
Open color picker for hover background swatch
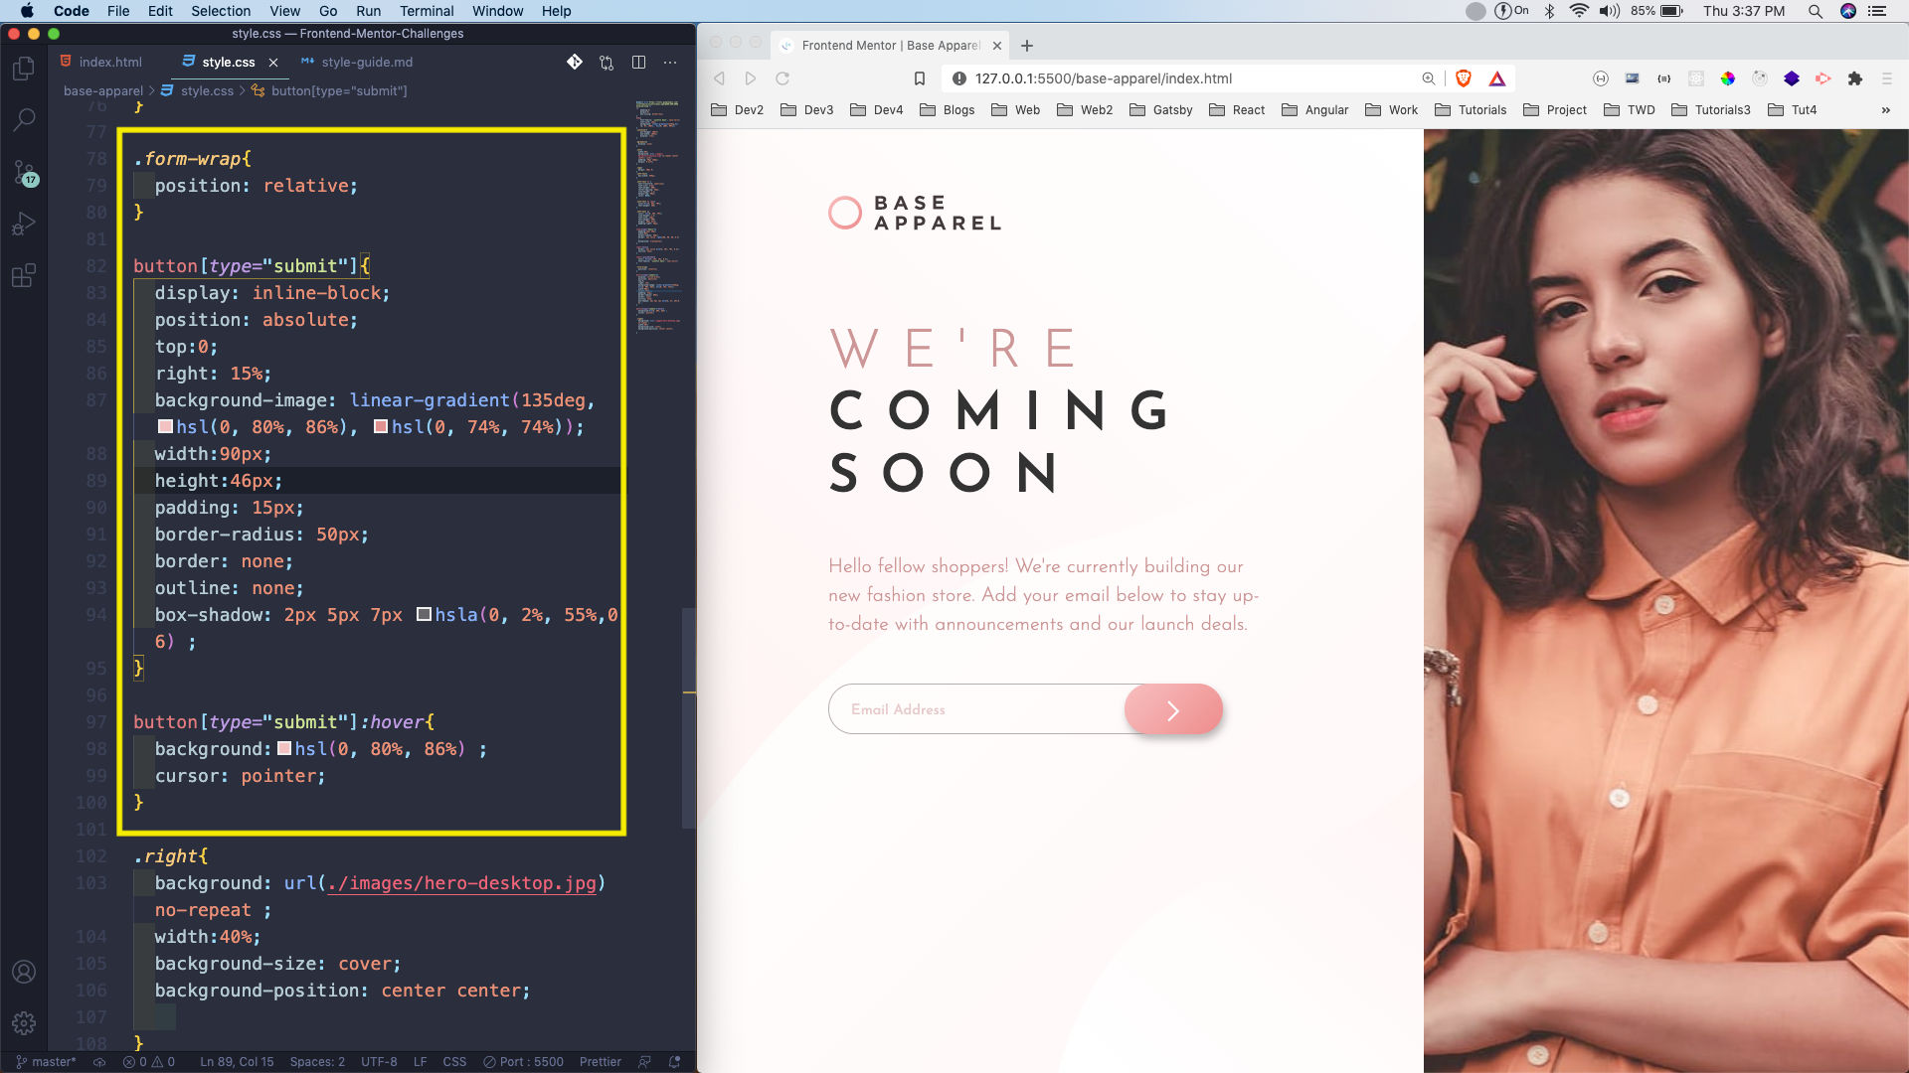pos(283,748)
